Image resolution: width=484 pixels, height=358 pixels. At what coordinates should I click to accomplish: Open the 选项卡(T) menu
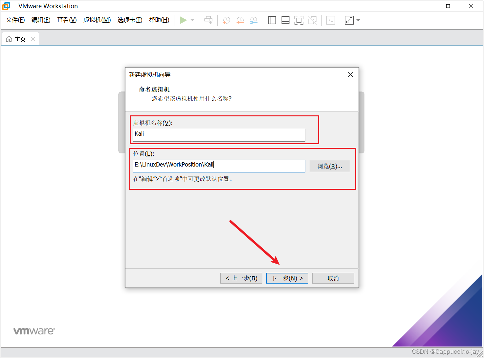(130, 20)
